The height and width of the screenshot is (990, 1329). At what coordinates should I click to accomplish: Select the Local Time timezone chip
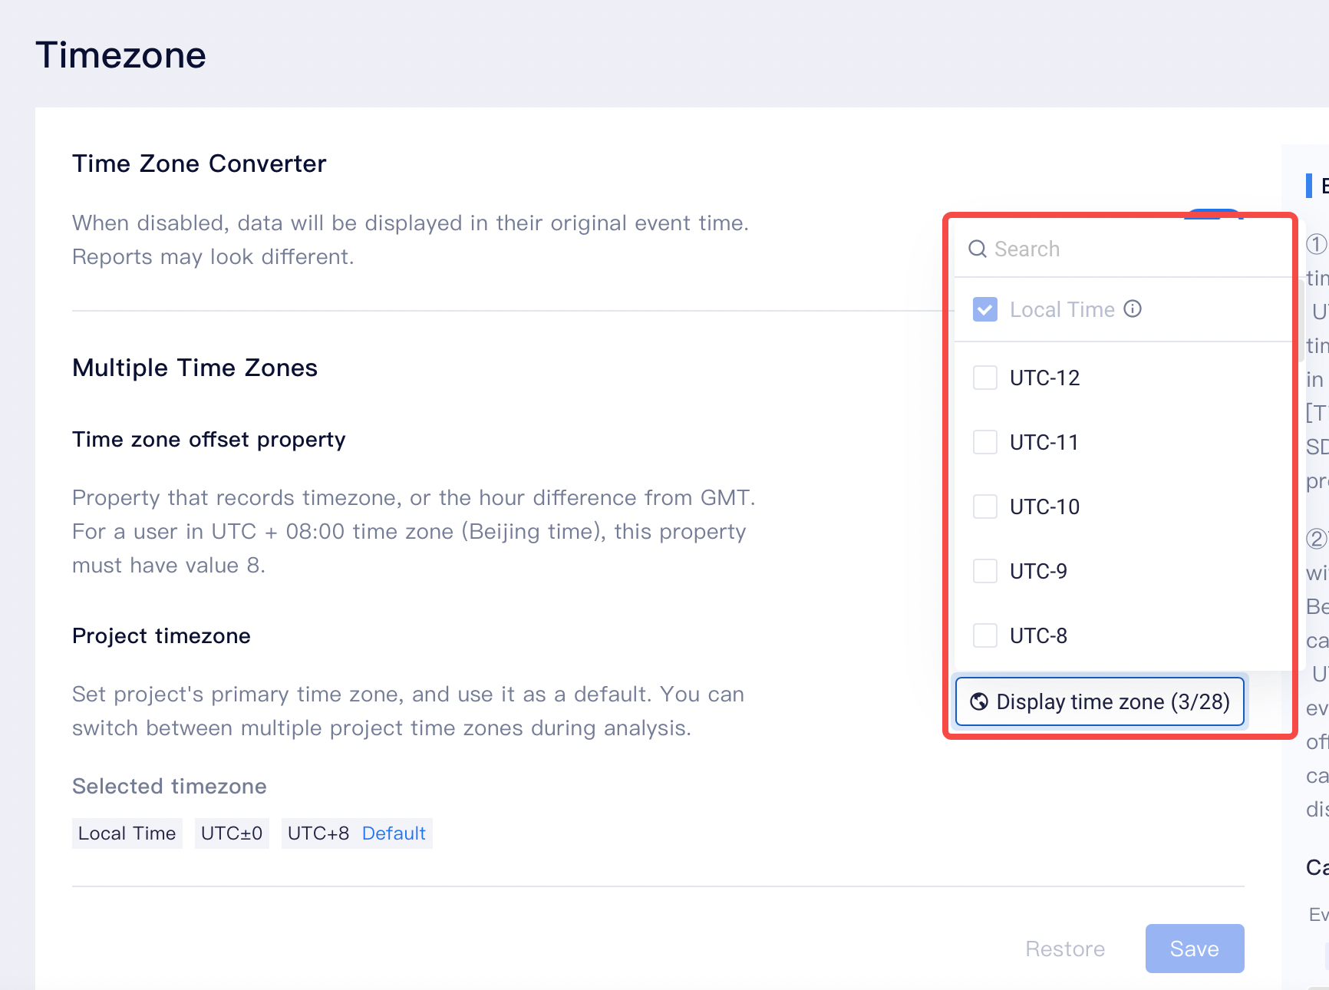[127, 833]
